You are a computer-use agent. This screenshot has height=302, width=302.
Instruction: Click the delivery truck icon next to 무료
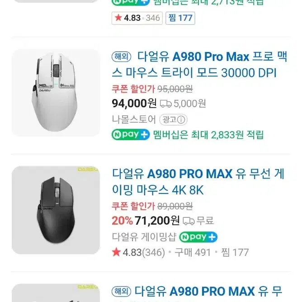[x=189, y=221]
